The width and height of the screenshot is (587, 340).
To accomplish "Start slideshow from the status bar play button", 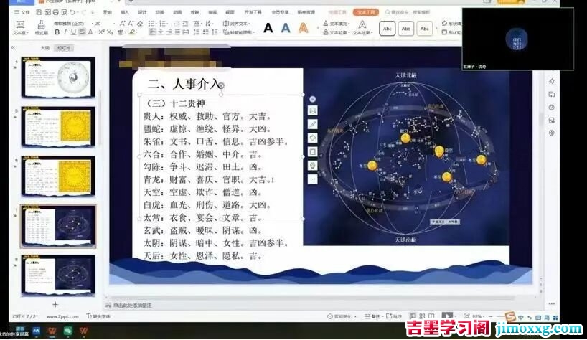I will [x=447, y=316].
